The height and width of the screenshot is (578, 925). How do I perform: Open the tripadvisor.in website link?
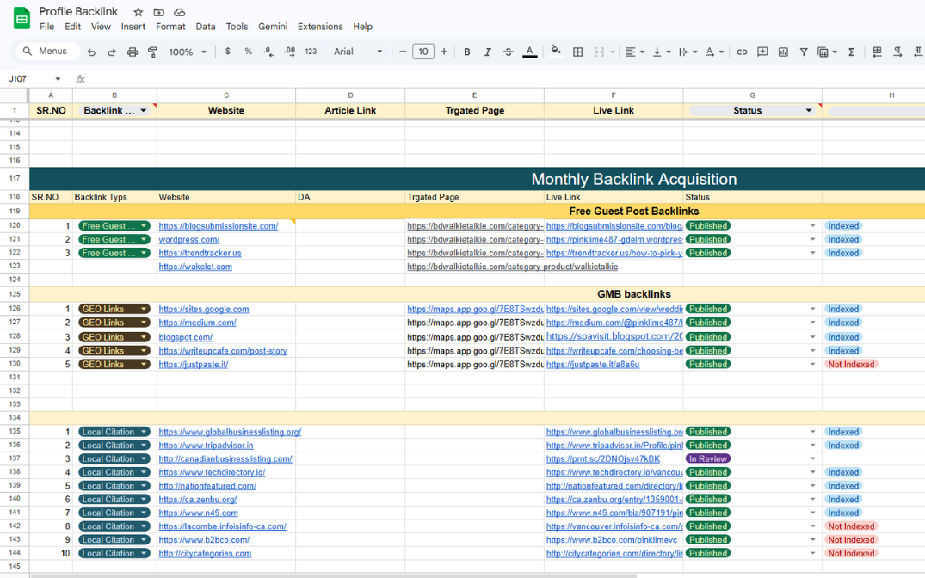206,446
